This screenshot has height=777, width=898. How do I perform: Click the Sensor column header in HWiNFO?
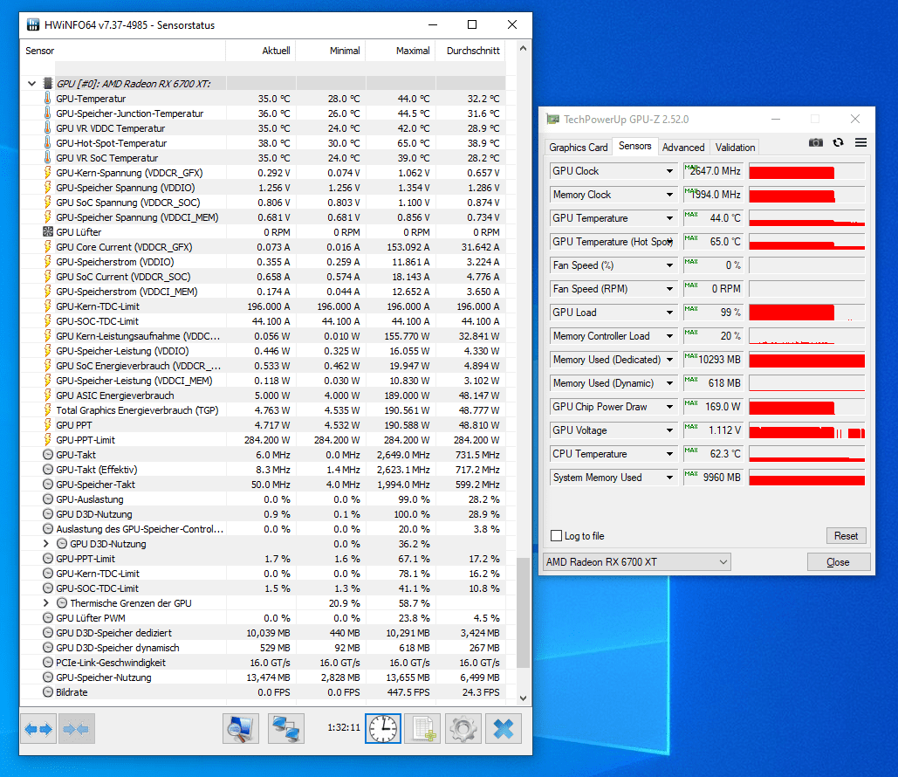(x=123, y=51)
